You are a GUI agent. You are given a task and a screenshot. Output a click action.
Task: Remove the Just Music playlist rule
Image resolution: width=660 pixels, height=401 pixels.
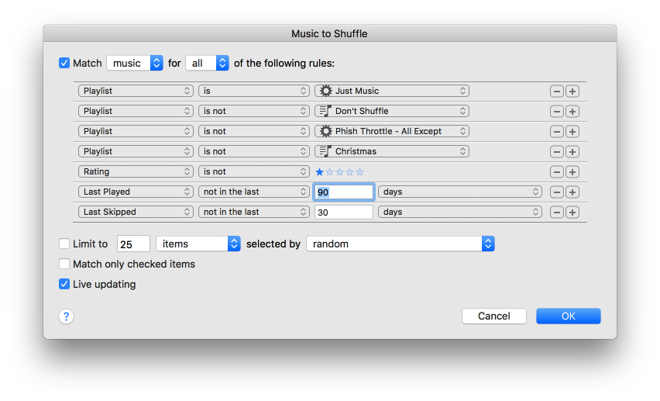pos(556,92)
